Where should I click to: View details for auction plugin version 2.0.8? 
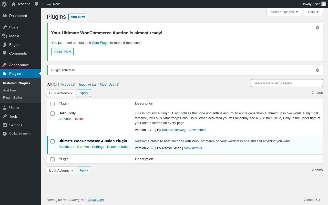click(193, 148)
